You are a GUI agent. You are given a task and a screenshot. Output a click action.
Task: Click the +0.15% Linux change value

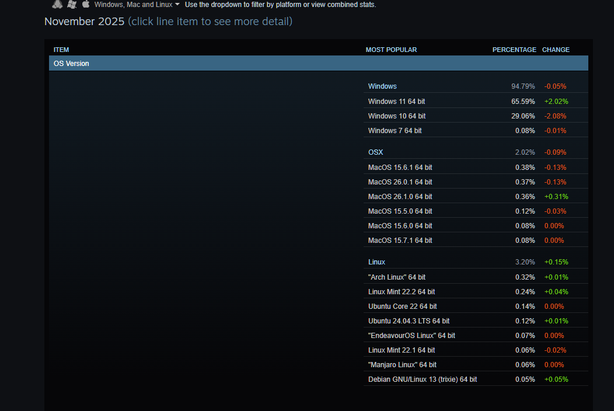[x=556, y=262]
